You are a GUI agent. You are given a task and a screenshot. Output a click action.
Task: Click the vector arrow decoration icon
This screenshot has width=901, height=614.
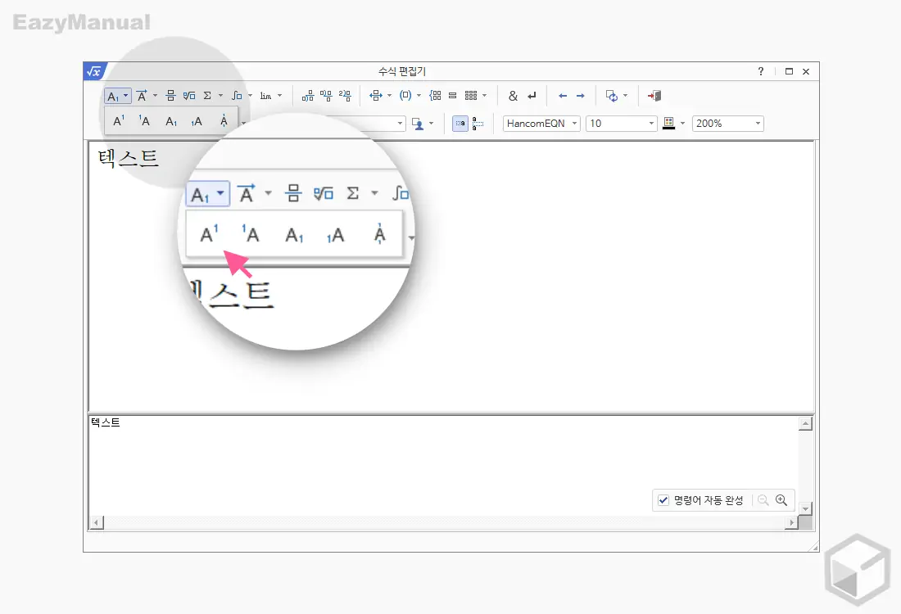click(x=142, y=96)
